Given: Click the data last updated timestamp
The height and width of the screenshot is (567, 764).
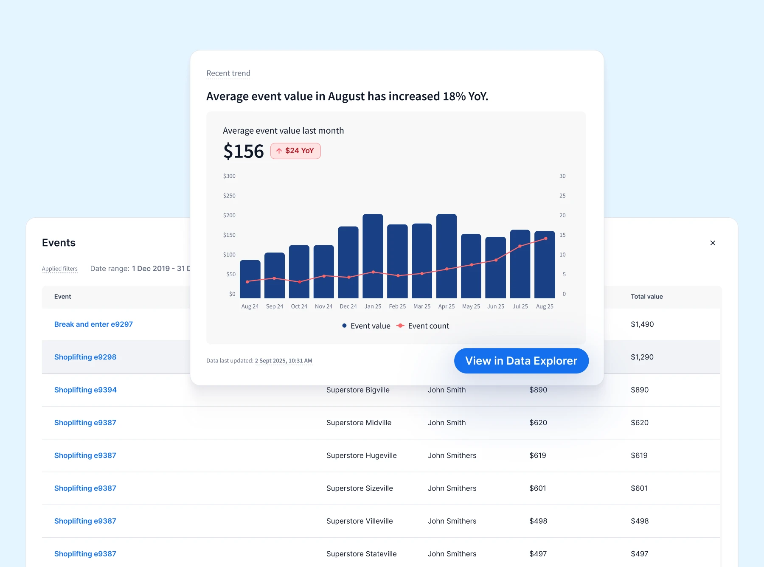Looking at the screenshot, I should coord(284,361).
